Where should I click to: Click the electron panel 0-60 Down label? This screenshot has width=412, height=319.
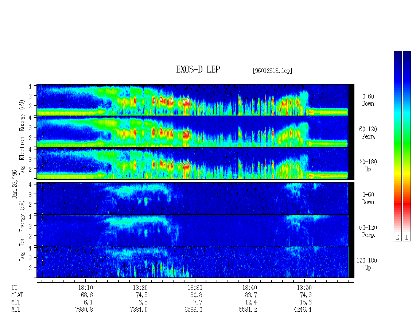pyautogui.click(x=368, y=100)
